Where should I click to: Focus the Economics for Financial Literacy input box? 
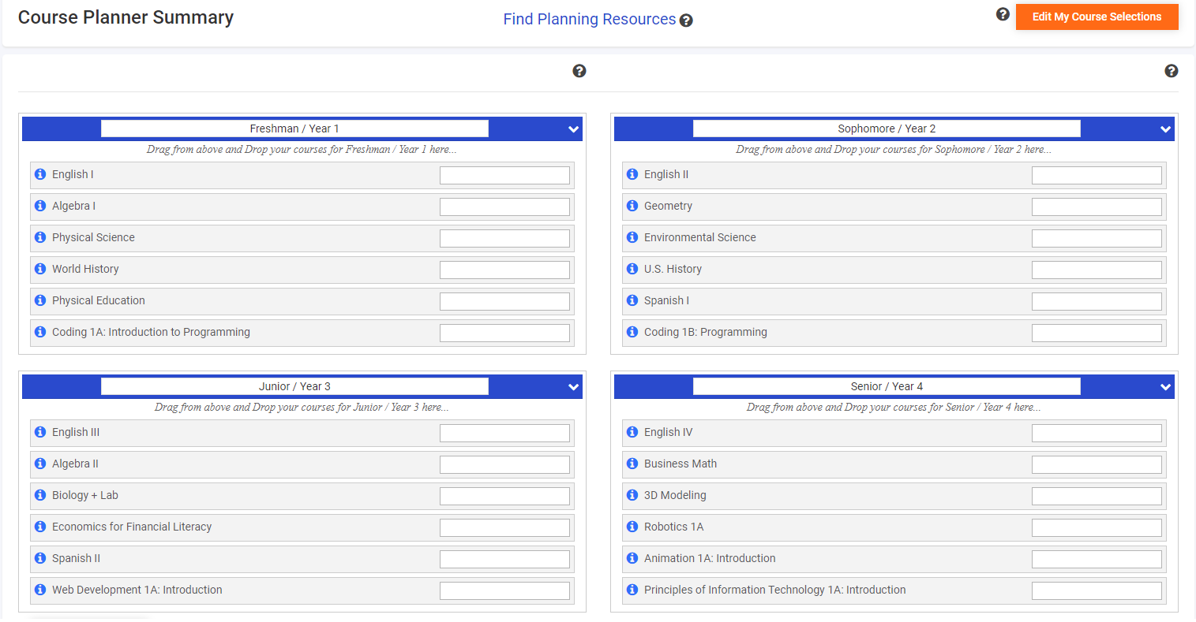click(x=504, y=527)
